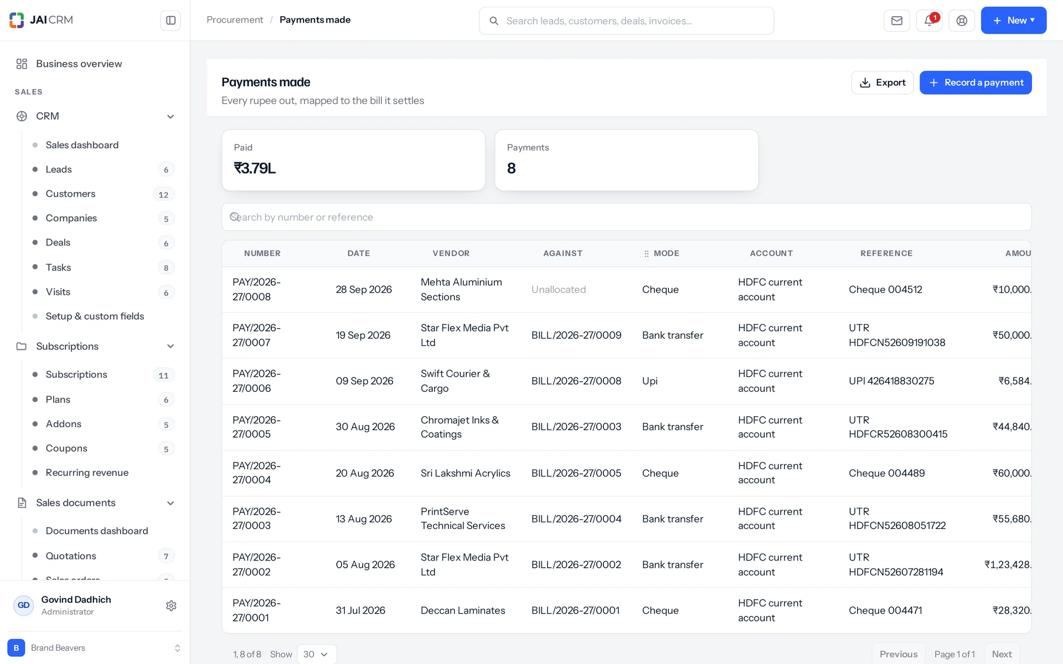Image resolution: width=1063 pixels, height=664 pixels.
Task: Click the Export button
Action: pyautogui.click(x=882, y=82)
